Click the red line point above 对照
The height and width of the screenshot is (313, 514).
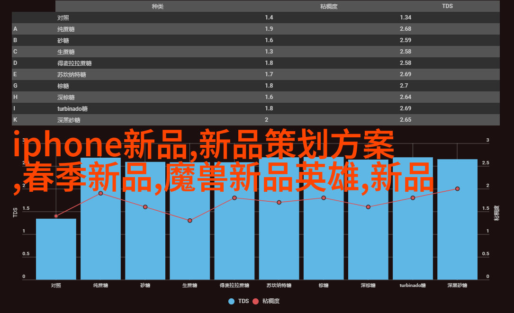(56, 216)
